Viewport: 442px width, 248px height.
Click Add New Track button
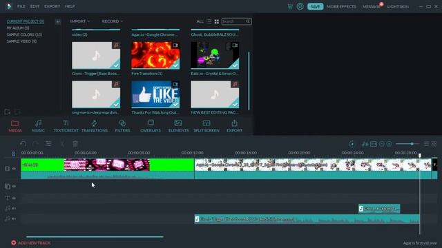pyautogui.click(x=31, y=242)
